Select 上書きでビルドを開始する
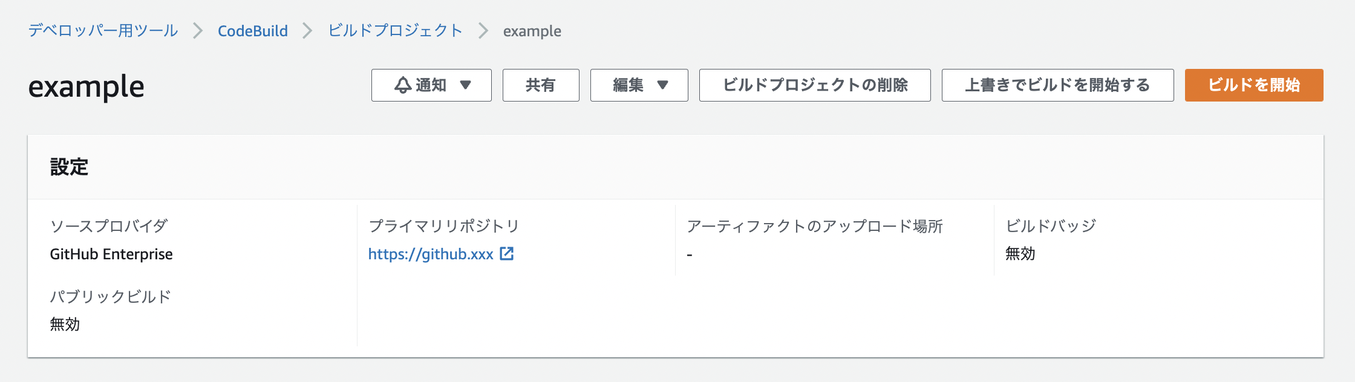The height and width of the screenshot is (382, 1355). coord(1057,85)
